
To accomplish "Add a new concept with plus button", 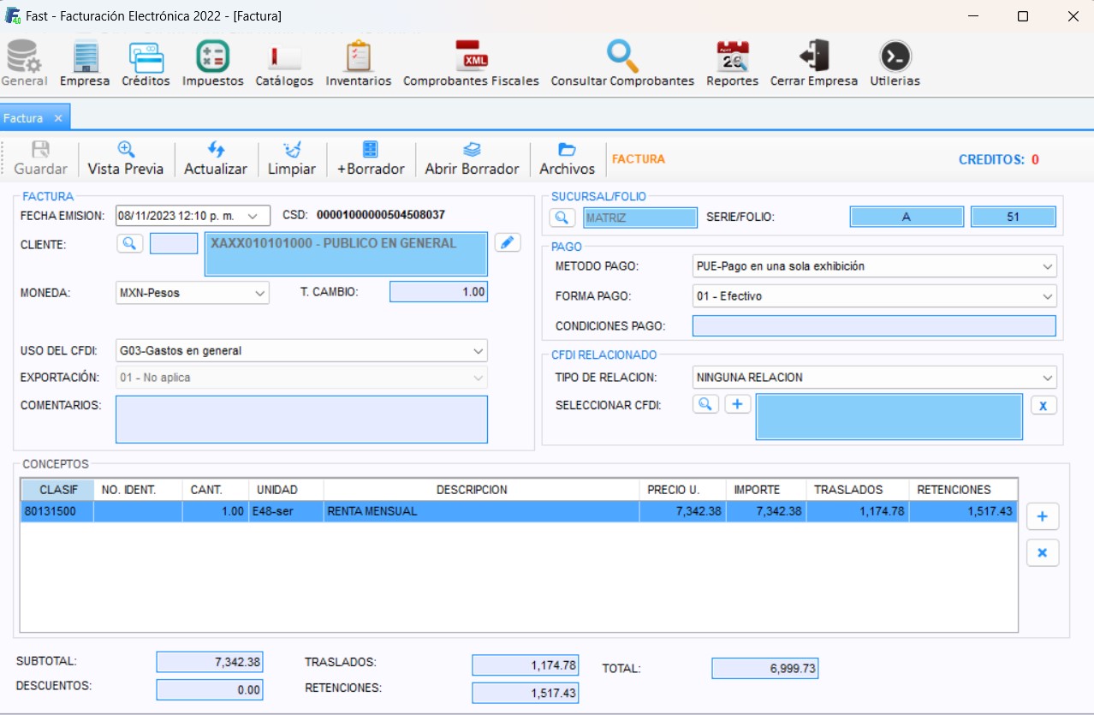I will [x=1042, y=516].
